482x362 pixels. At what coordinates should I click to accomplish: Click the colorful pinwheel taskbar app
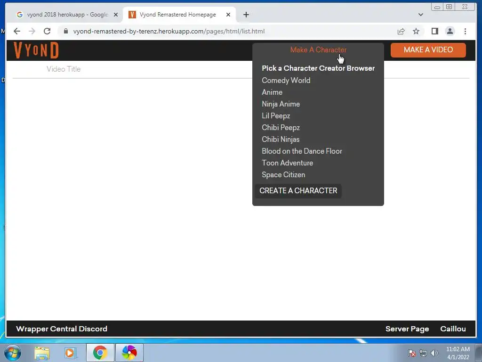tap(129, 353)
